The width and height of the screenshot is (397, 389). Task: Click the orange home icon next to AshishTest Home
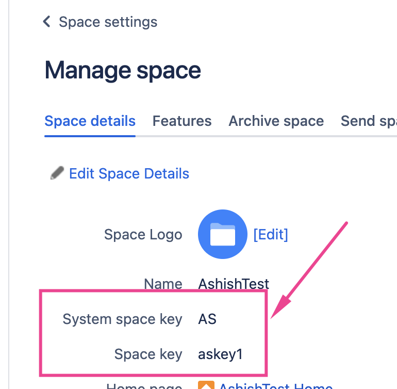click(x=206, y=385)
